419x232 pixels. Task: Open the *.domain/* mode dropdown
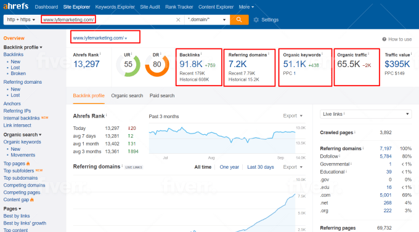[207, 20]
